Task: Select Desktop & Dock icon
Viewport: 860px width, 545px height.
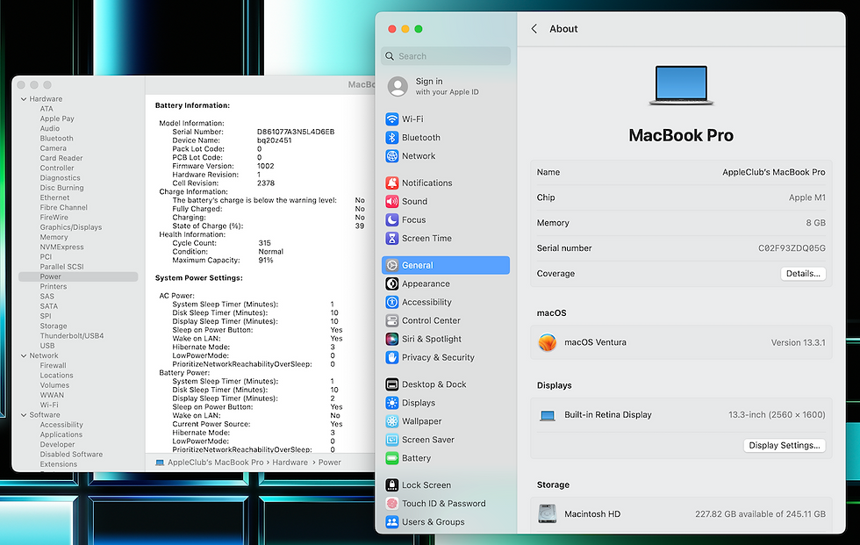Action: point(391,384)
